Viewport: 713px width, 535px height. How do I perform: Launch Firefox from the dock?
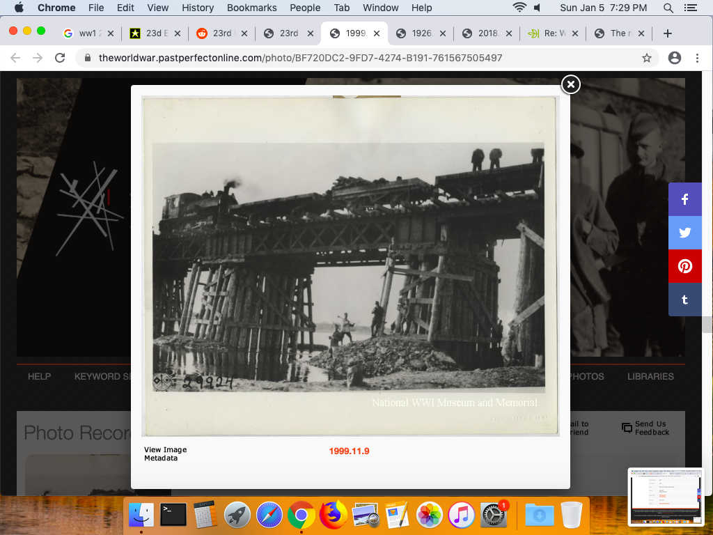point(334,515)
